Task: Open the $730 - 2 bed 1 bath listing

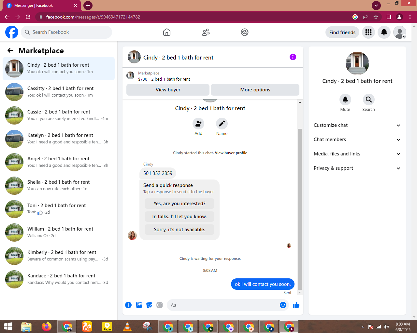Action: (164, 79)
